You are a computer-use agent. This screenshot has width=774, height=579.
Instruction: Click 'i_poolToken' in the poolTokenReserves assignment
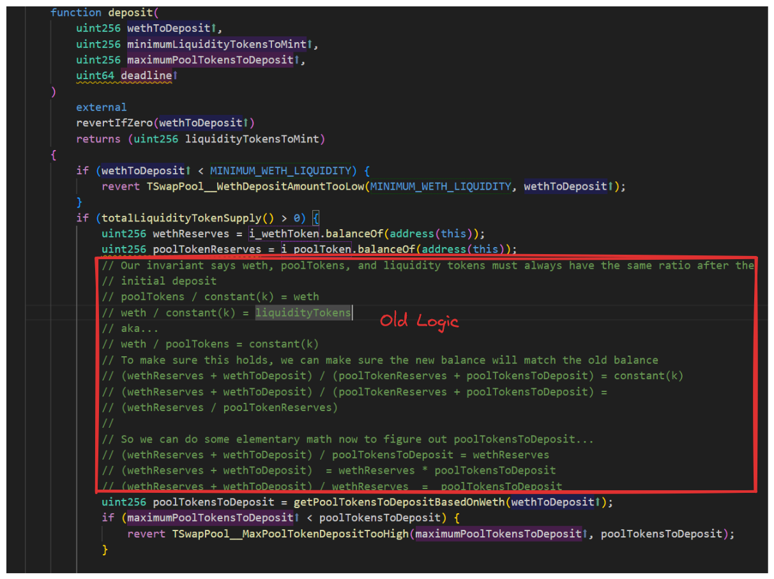(316, 249)
